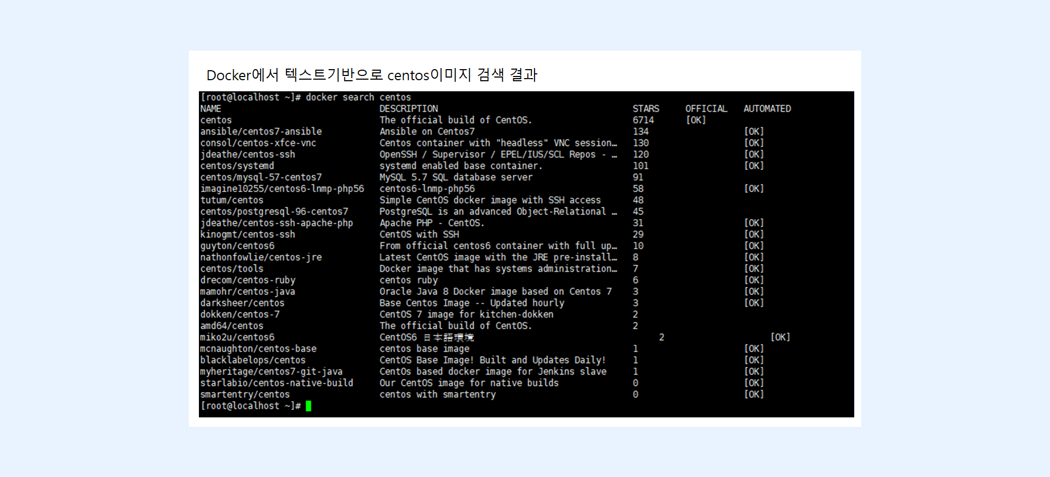1050x477 pixels.
Task: Click 'kinogmt/centos-ssh' image name
Action: (247, 234)
